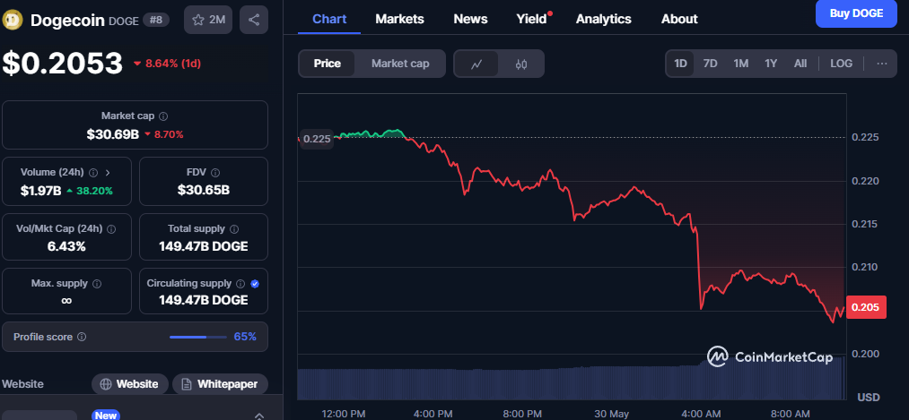Click the 8.64% (1d) change text

click(173, 64)
